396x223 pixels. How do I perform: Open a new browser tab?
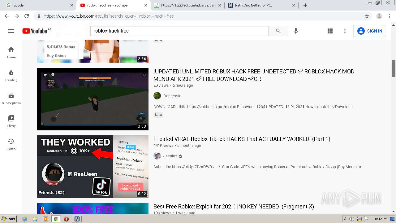(x=305, y=5)
